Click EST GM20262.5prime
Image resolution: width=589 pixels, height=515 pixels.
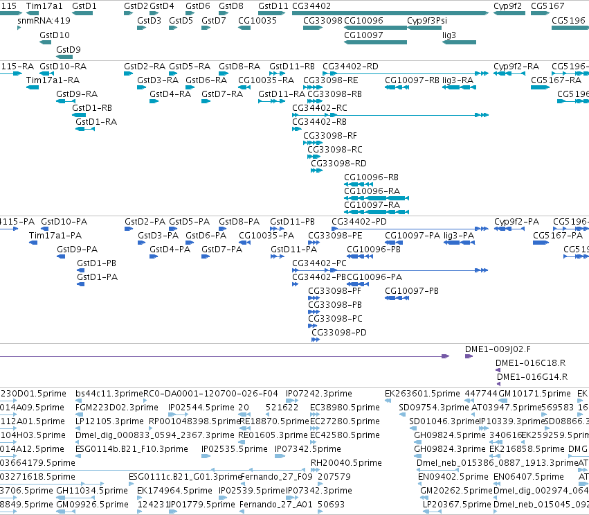point(456,491)
